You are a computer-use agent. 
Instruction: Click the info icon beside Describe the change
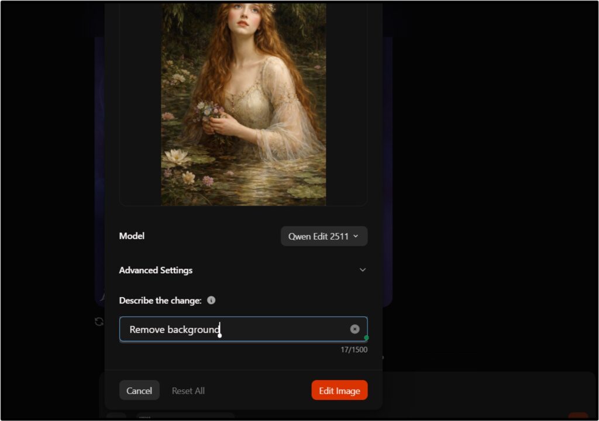(212, 300)
